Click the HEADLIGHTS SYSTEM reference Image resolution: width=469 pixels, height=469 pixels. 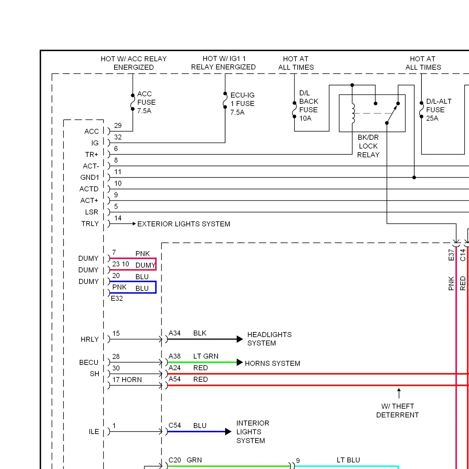[269, 339]
